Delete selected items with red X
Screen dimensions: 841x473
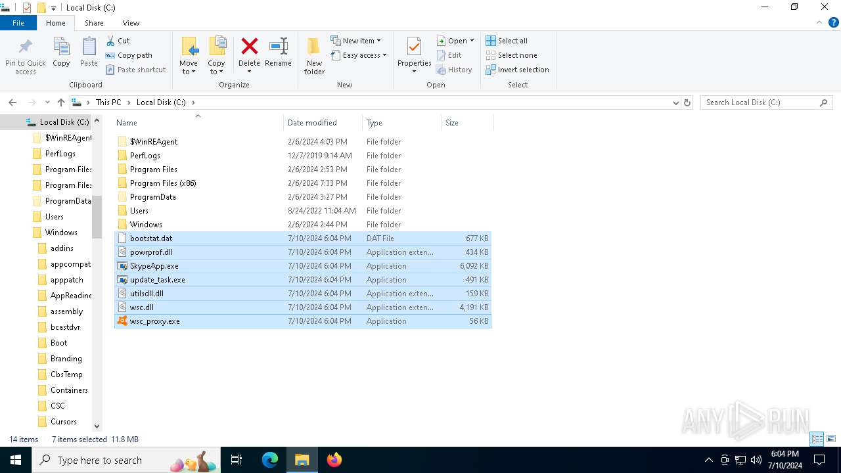[x=249, y=47]
